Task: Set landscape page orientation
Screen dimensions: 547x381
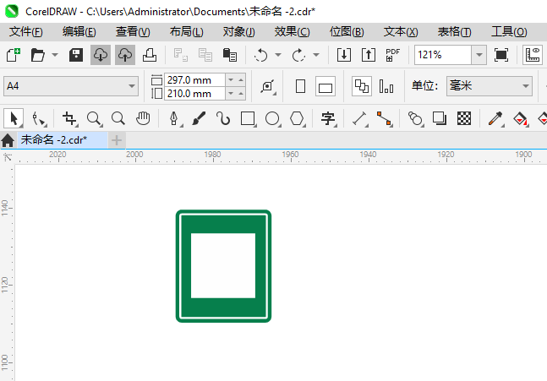Action: point(325,86)
